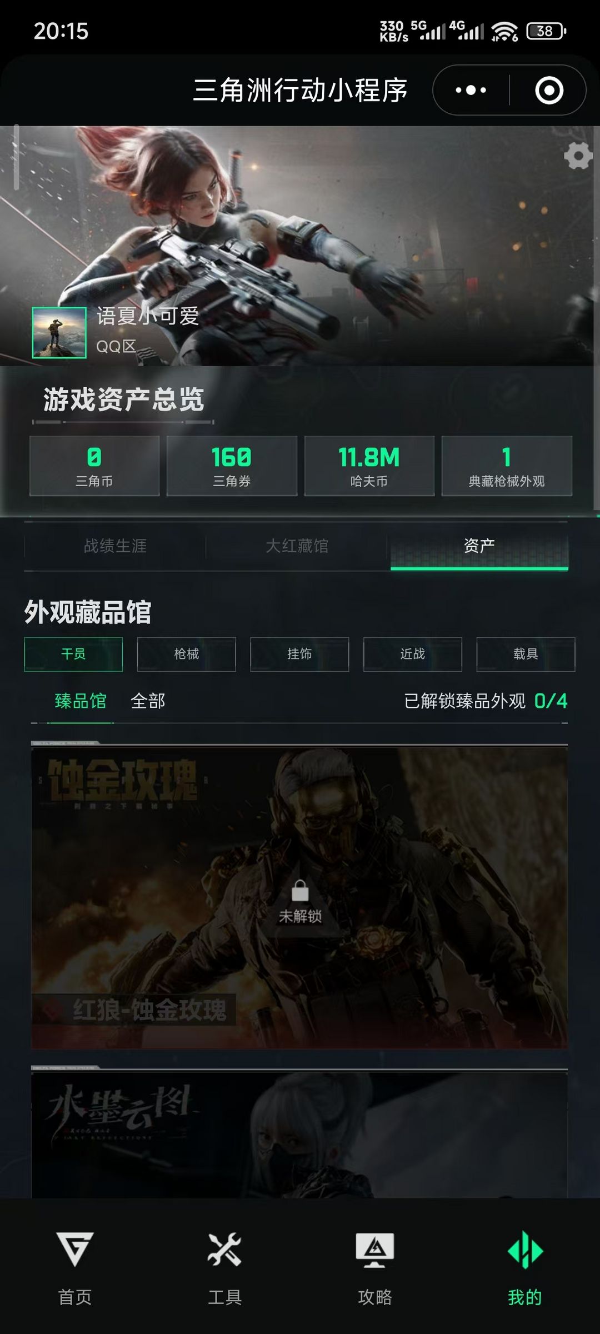
Task: Select the 枪械 category filter
Action: pos(187,654)
